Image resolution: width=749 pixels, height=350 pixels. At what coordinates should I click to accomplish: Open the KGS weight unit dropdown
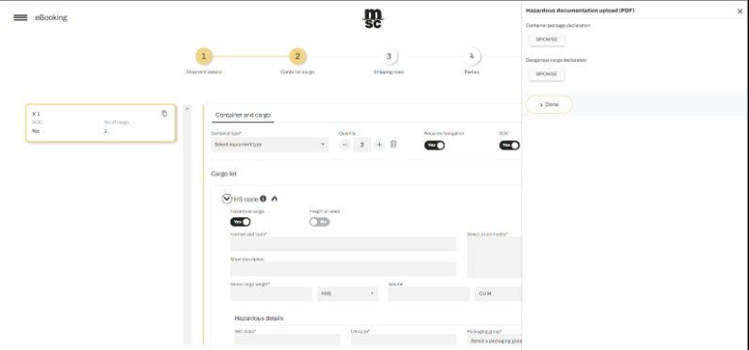click(x=348, y=294)
